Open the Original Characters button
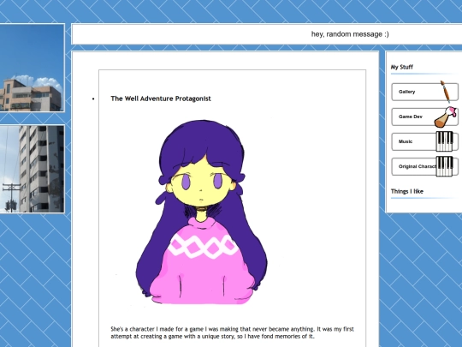Screen dimensions: 462x347 coord(424,167)
